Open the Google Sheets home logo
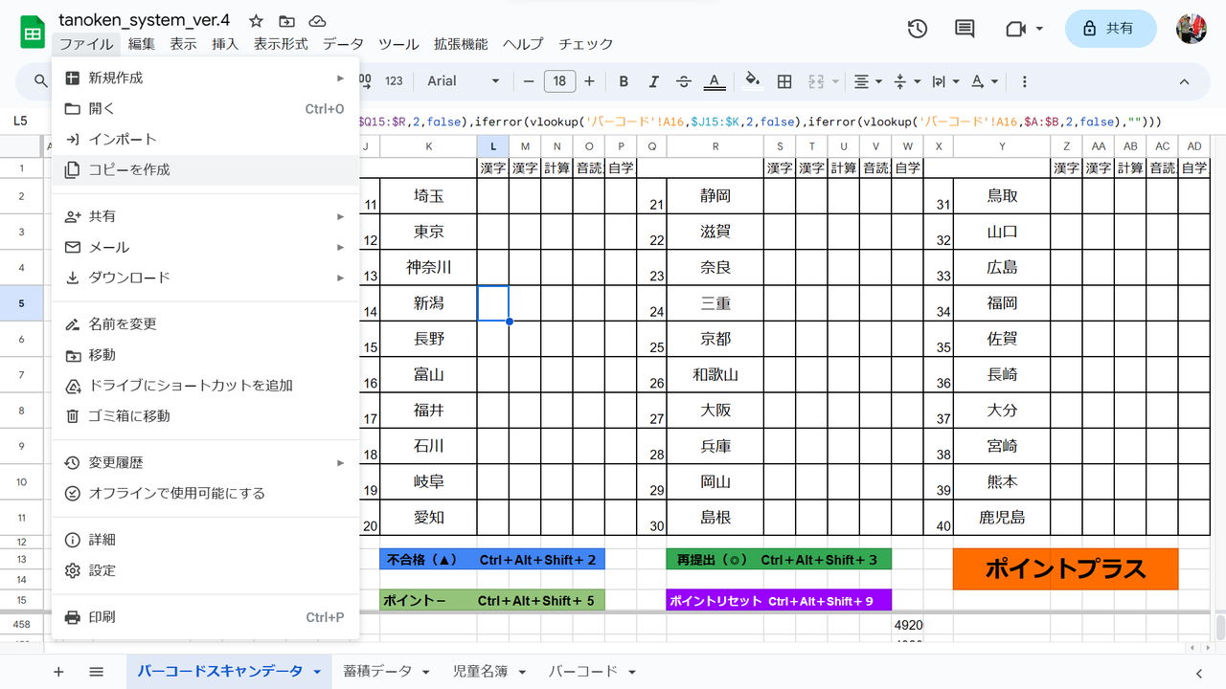Viewport: 1226px width, 689px height. click(34, 32)
